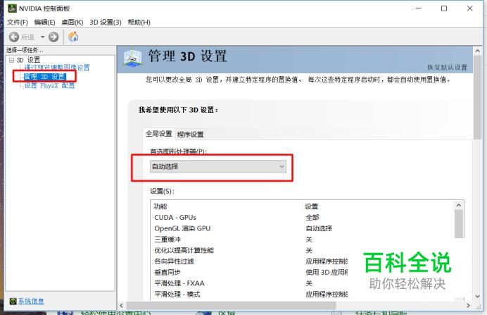Click the horizontal scrollbar right arrow
This screenshot has width=487, height=315.
click(x=469, y=306)
